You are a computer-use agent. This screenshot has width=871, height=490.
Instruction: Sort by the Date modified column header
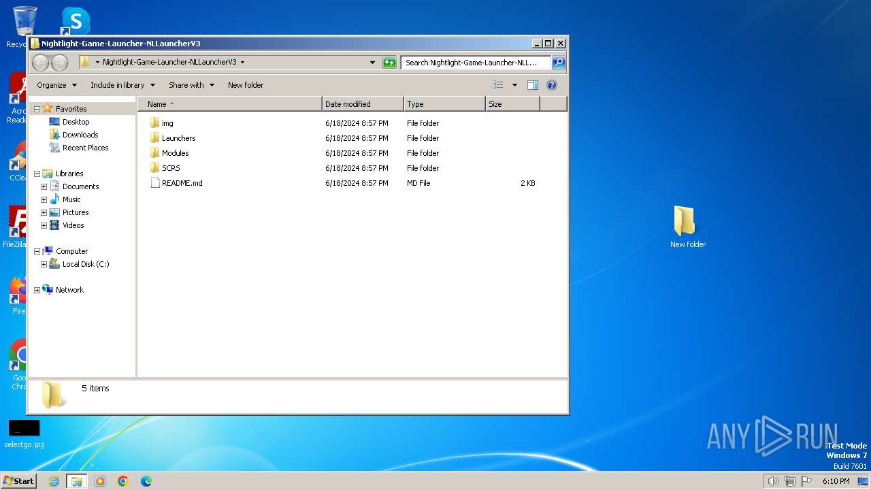(x=363, y=104)
